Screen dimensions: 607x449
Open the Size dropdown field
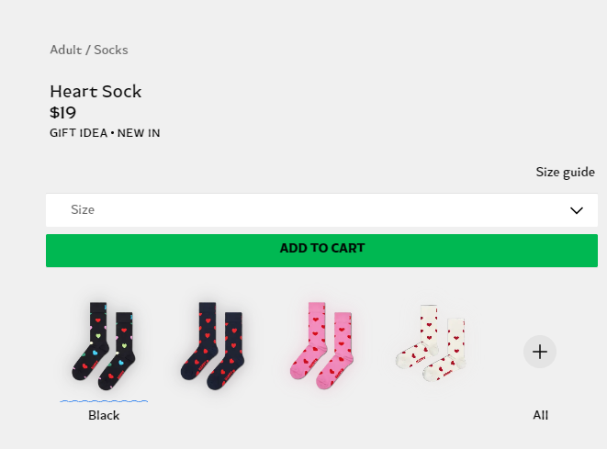[321, 210]
